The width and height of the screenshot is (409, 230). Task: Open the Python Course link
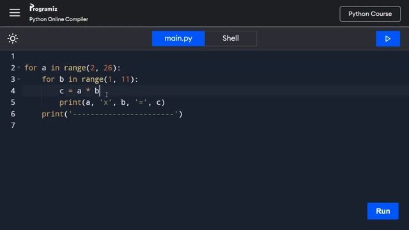click(x=370, y=14)
